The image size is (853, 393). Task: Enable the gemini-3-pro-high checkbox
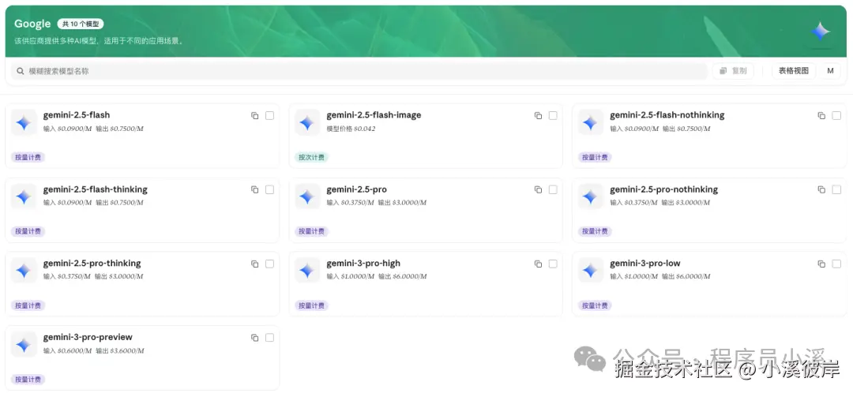coord(553,264)
